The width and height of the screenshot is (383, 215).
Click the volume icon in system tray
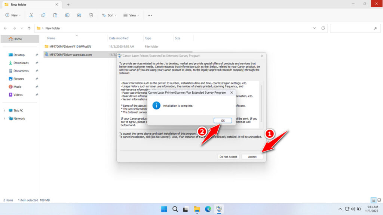pyautogui.click(x=353, y=209)
